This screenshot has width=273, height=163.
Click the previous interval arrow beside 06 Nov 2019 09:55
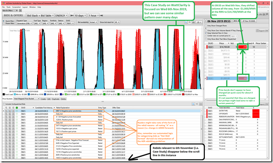206,21
